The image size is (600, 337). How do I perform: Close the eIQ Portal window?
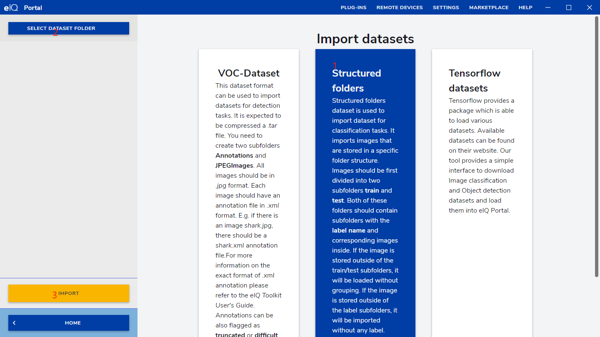(590, 7)
